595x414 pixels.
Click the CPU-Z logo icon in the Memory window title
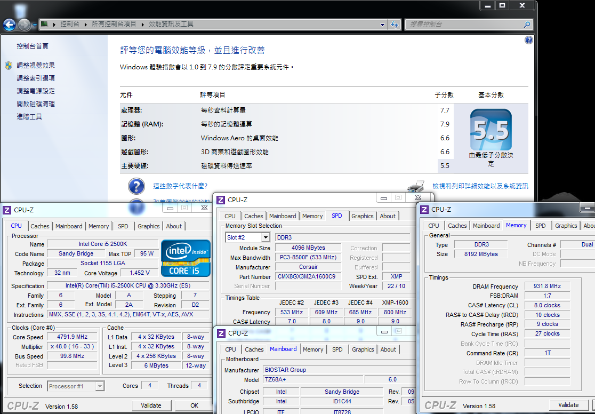pyautogui.click(x=424, y=210)
